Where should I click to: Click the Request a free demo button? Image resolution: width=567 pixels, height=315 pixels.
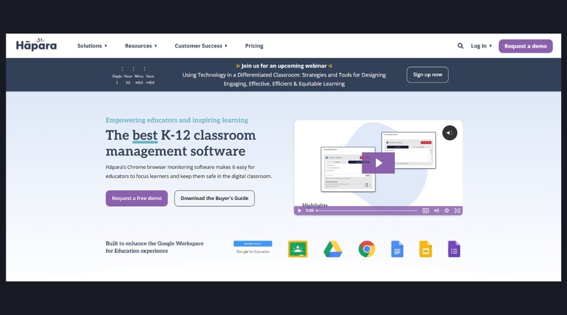(136, 198)
